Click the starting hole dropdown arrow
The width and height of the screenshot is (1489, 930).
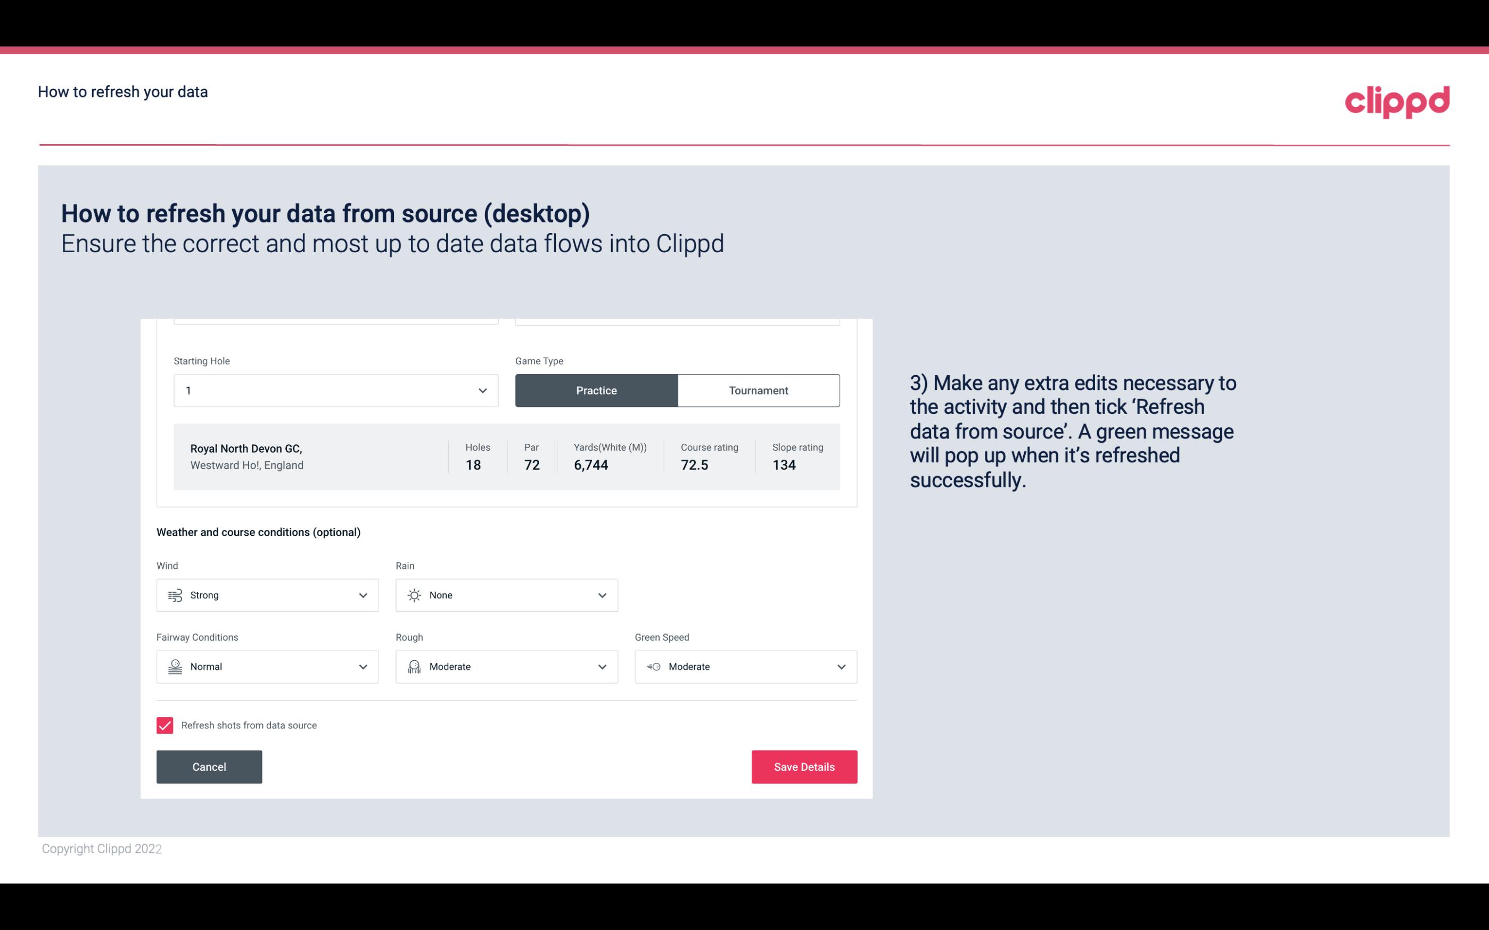click(482, 390)
